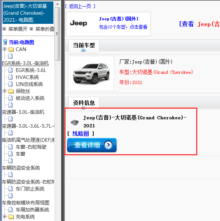Expand the 充电系统 folder node
The width and height of the screenshot is (220, 221).
pos(4,216)
